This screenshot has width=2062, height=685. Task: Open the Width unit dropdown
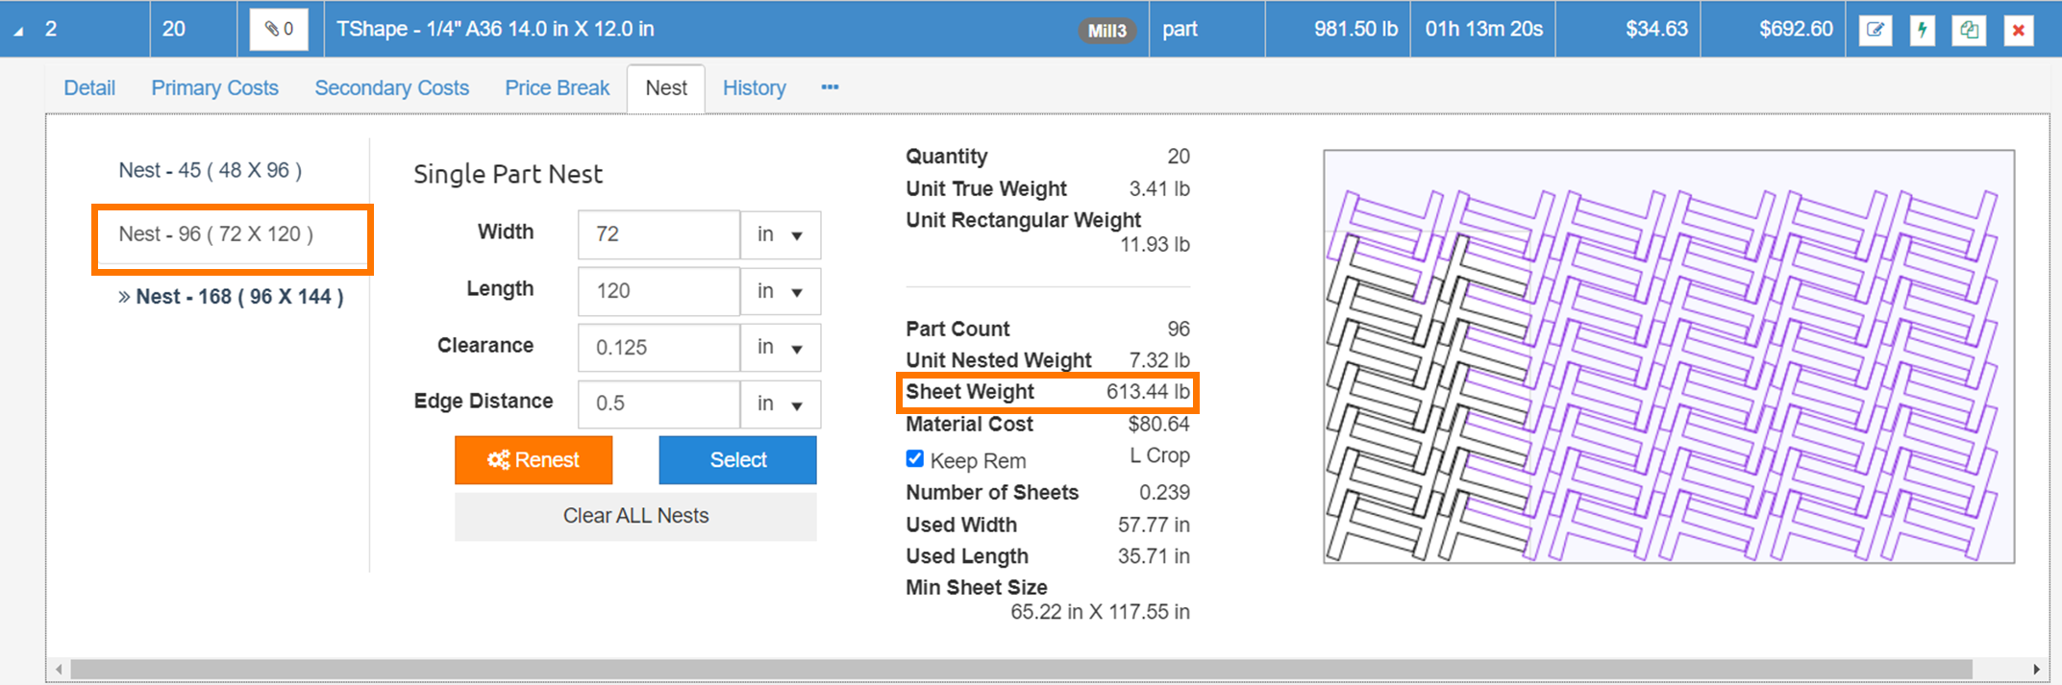780,235
